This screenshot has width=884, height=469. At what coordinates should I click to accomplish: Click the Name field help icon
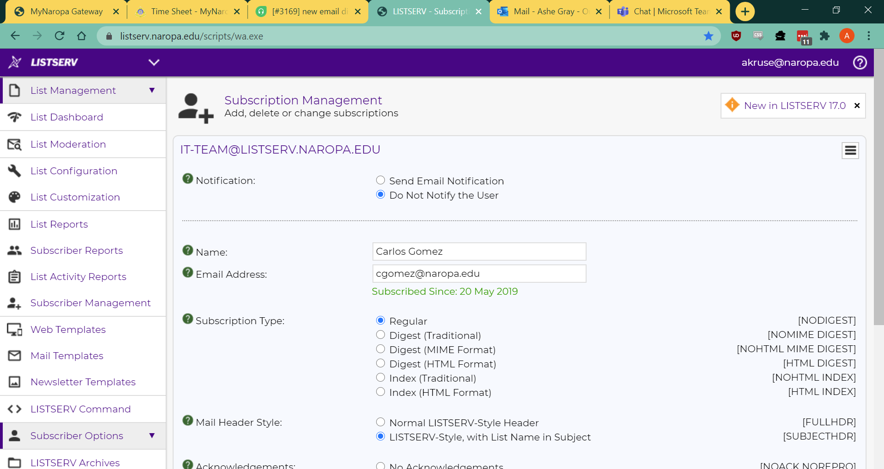(x=188, y=250)
